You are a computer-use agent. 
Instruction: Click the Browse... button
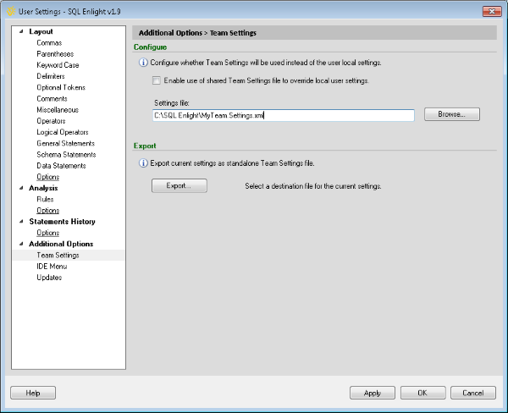(x=452, y=114)
